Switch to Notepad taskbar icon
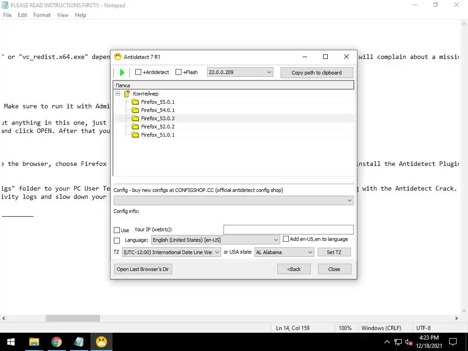The width and height of the screenshot is (468, 351). (79, 342)
